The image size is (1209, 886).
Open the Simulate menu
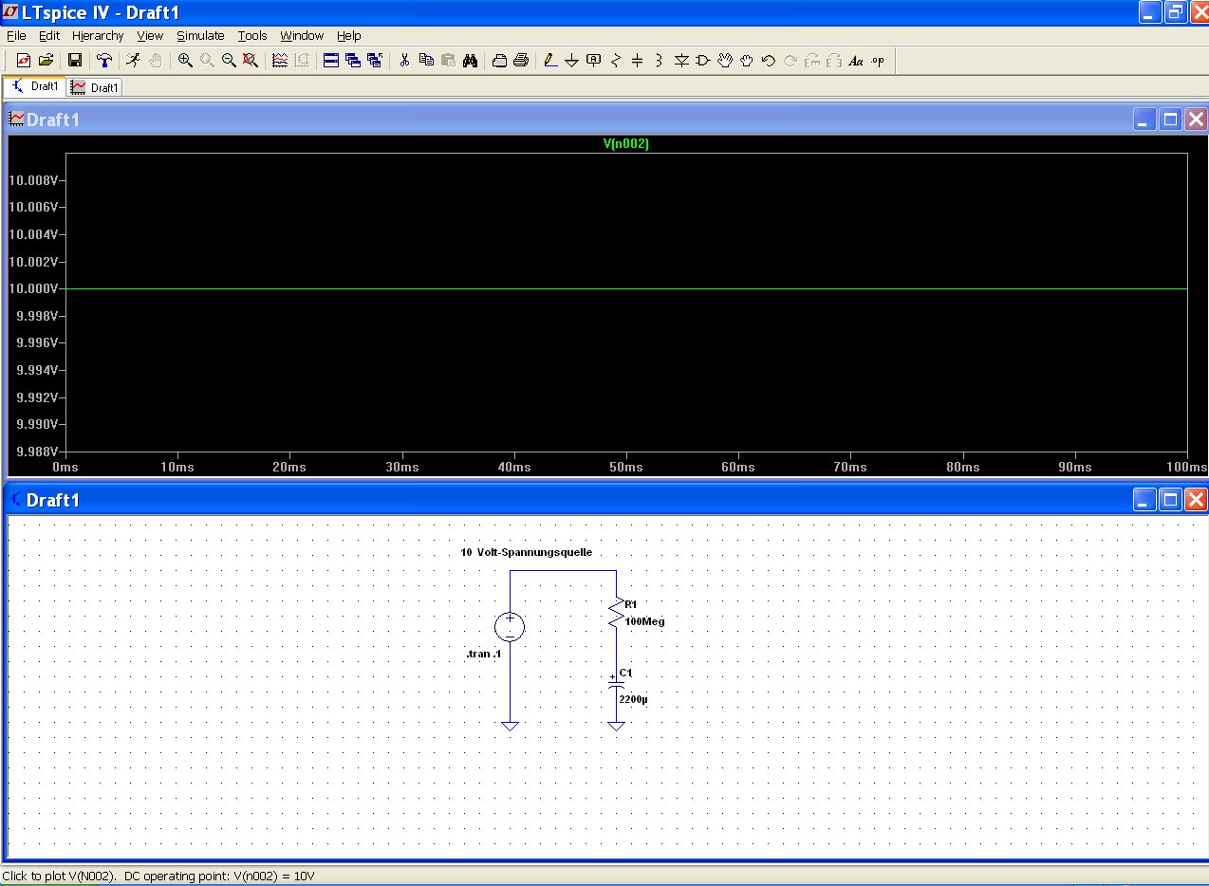[x=200, y=36]
